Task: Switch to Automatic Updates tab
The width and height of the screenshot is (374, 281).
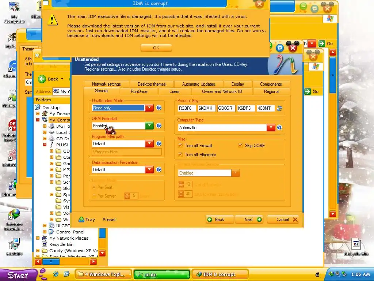Action: coord(198,84)
